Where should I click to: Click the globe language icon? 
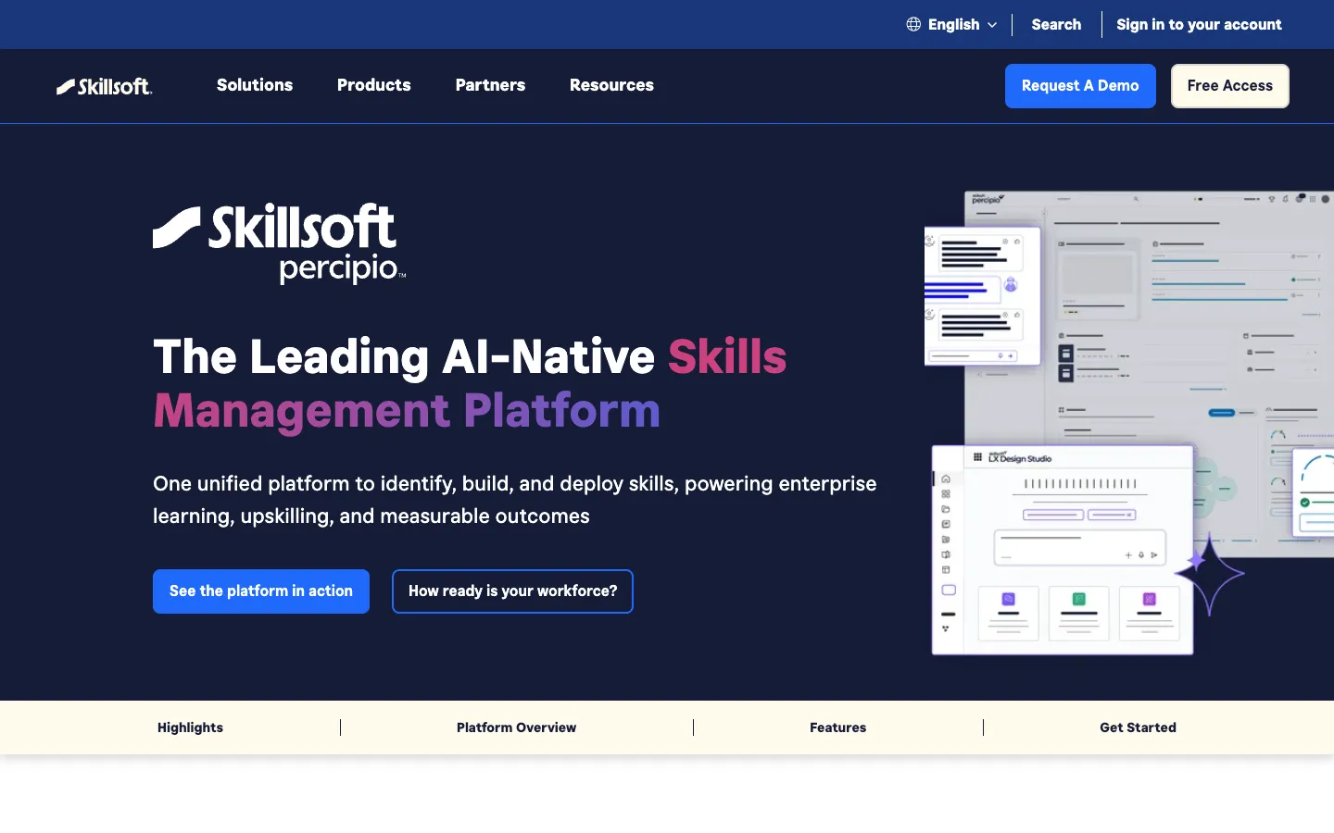pyautogui.click(x=913, y=24)
